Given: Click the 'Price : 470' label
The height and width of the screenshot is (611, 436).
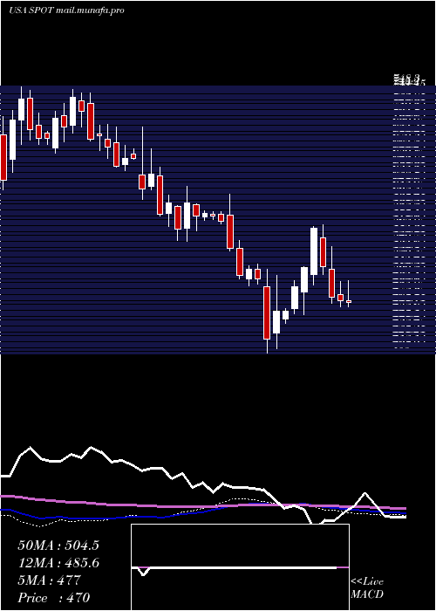Looking at the screenshot, I should coord(54,598).
